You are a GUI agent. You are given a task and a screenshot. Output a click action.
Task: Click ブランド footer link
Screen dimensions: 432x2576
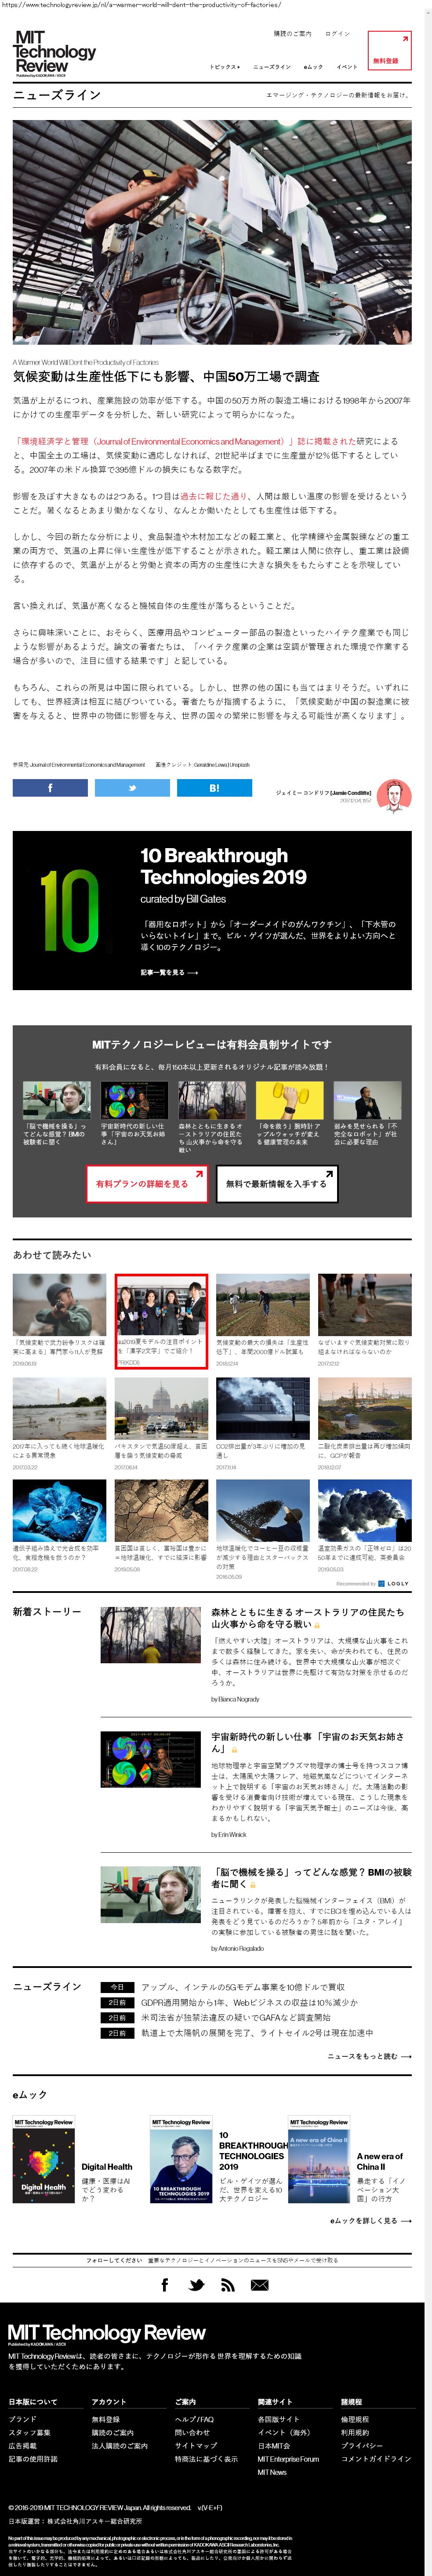coord(22,2419)
